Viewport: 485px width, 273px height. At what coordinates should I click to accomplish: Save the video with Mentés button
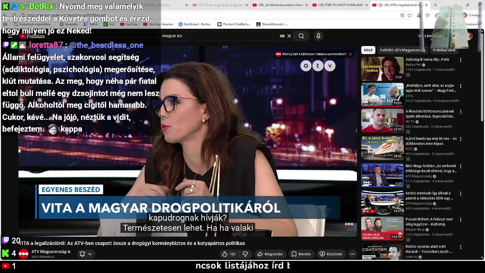301,254
